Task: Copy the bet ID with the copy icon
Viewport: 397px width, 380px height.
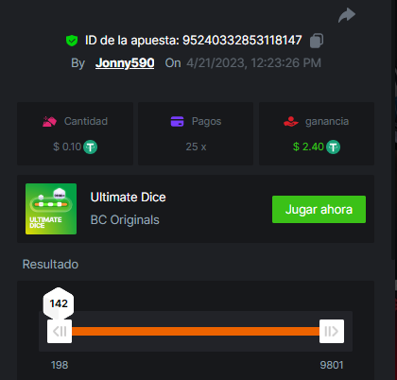Action: 317,41
